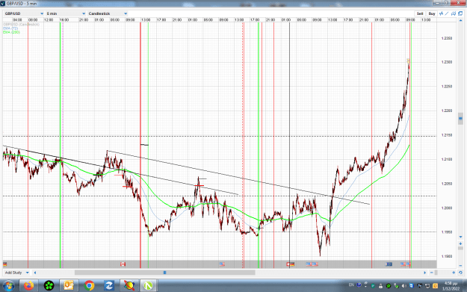The height and width of the screenshot is (292, 467).
Task: Click the current price marker at chart top
Action: 408,60
